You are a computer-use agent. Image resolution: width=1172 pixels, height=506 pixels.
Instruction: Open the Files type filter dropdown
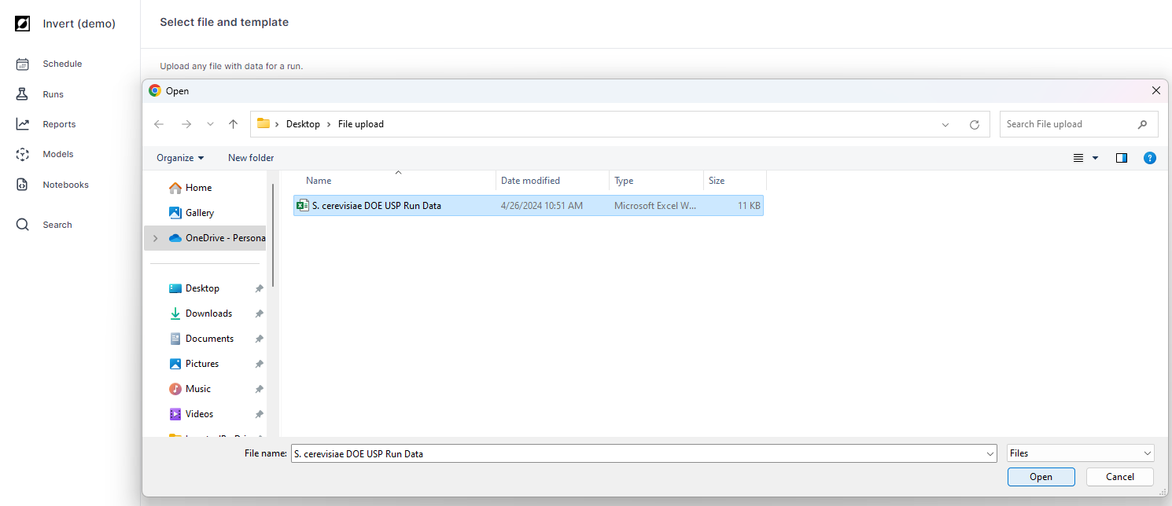(x=1080, y=453)
